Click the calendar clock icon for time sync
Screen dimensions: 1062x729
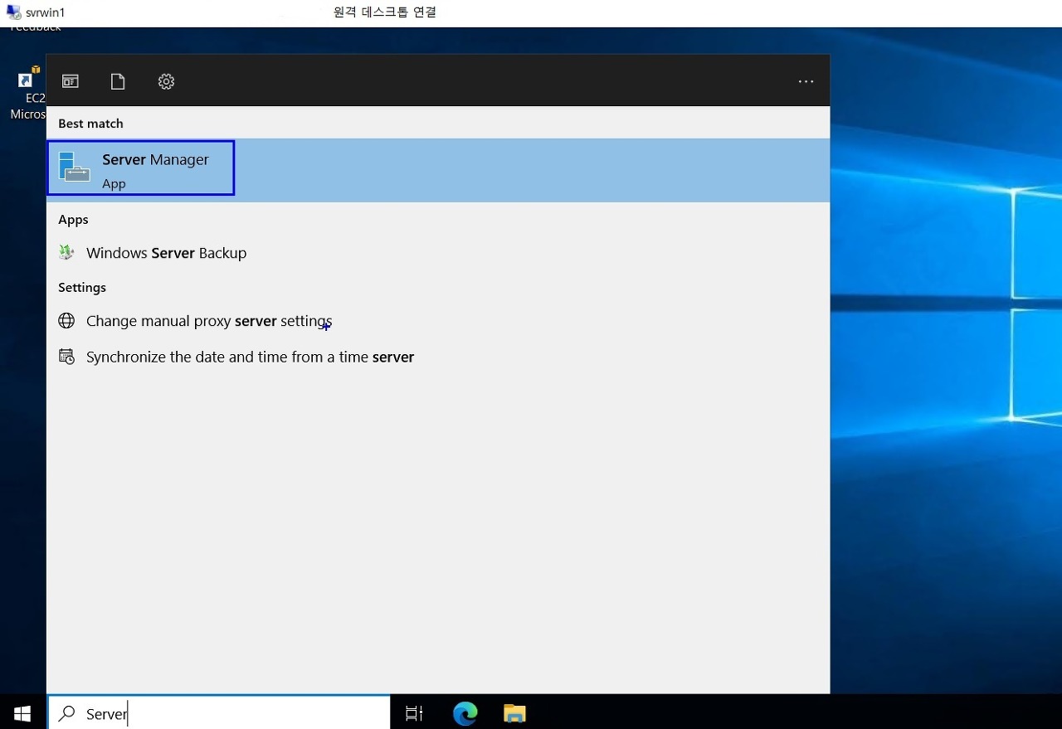[66, 357]
